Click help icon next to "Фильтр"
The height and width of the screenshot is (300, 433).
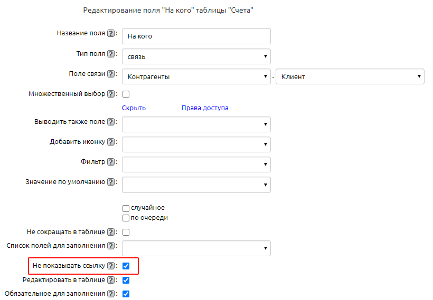[111, 162]
